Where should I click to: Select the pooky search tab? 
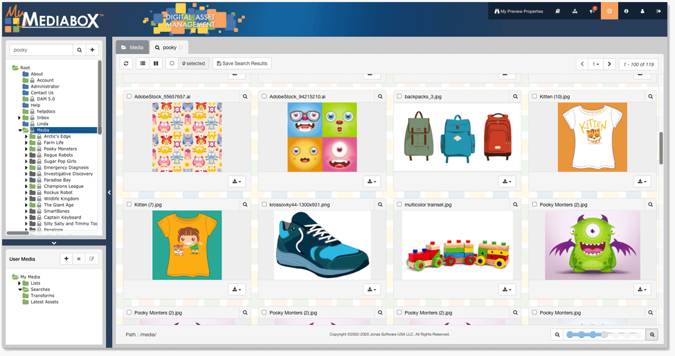pyautogui.click(x=169, y=47)
